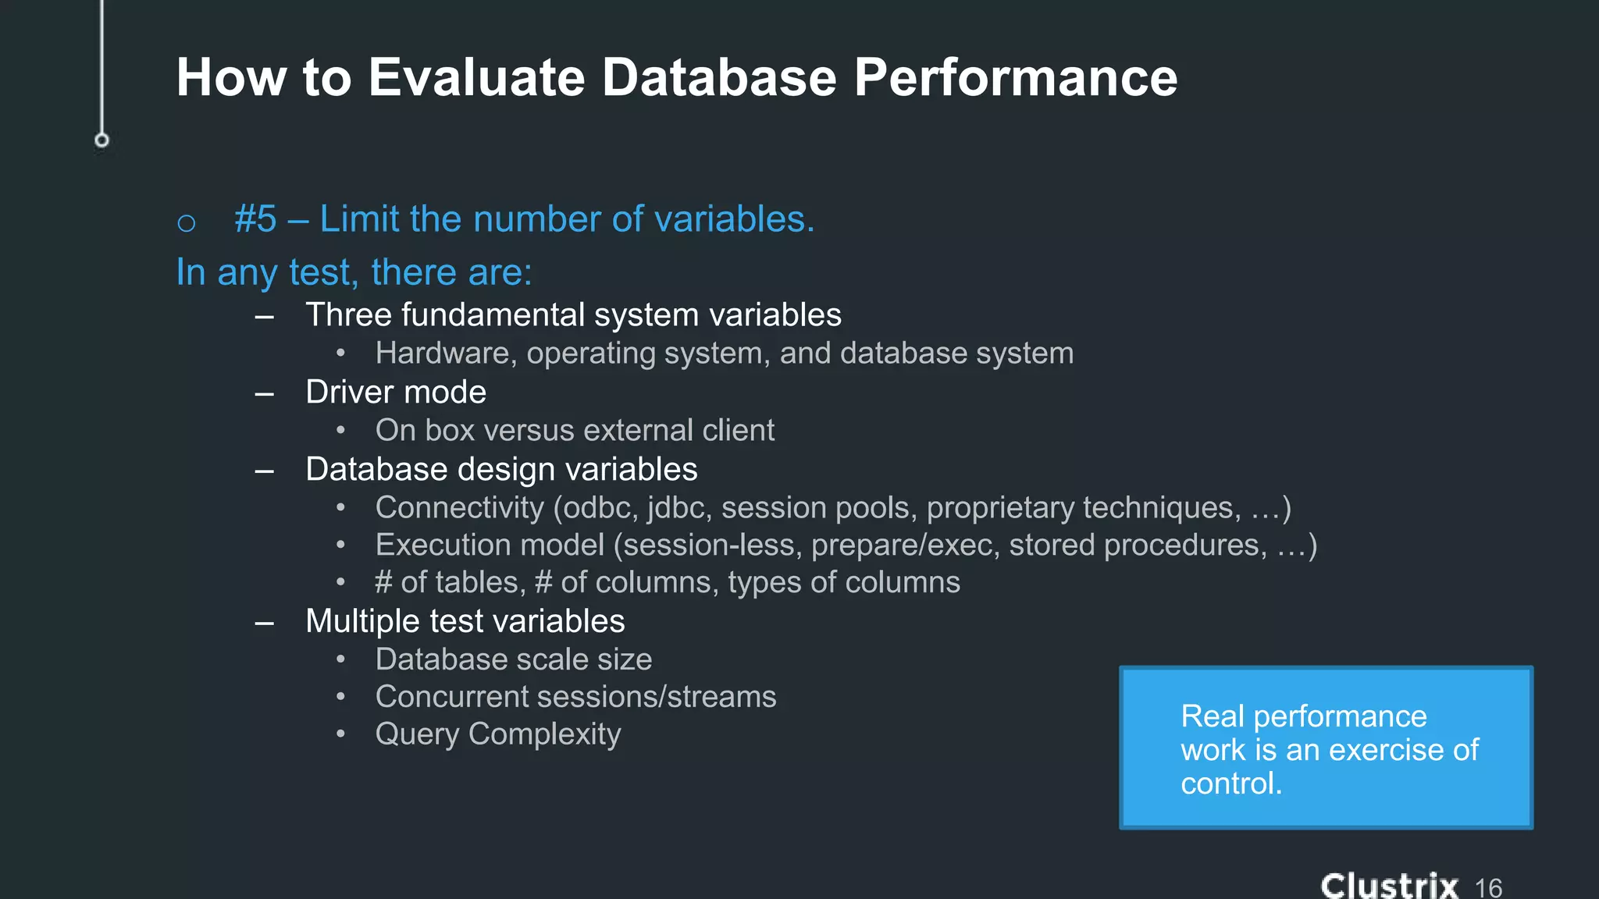
Task: Select 'Database design variables' list item
Action: click(501, 469)
